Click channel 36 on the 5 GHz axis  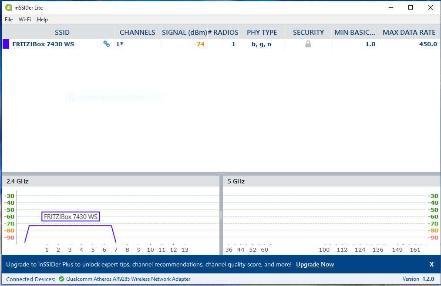(x=229, y=250)
